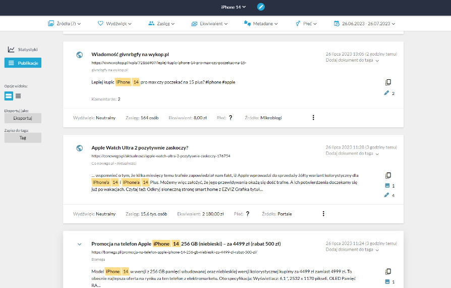The width and height of the screenshot is (451, 288).
Task: Click 'Komentarze: 2' text
Action: [106, 99]
